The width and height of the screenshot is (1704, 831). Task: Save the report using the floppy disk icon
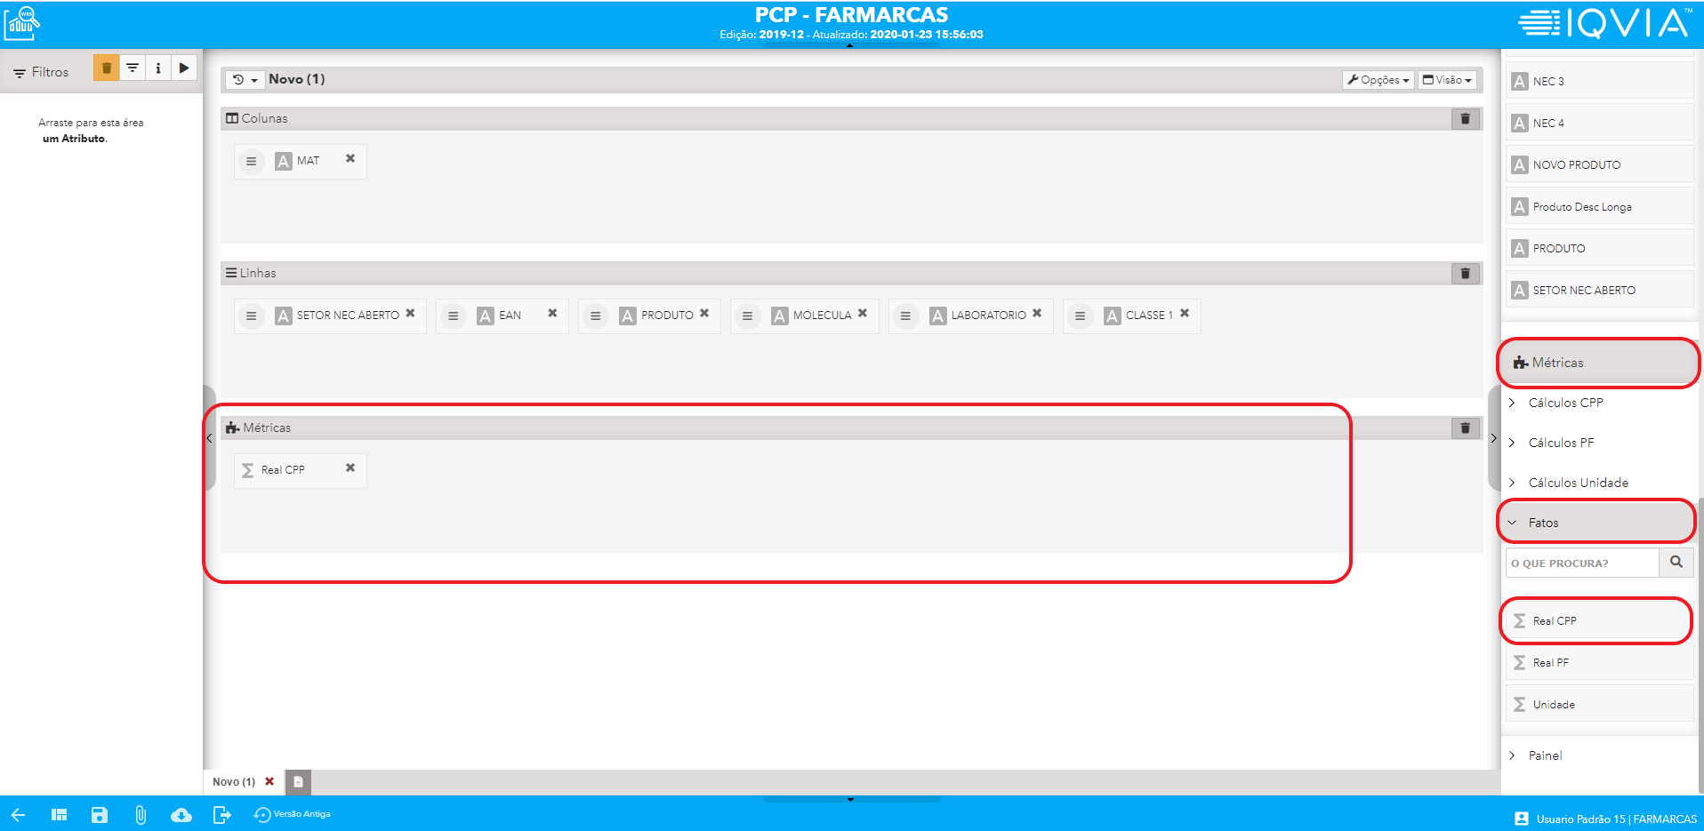(x=100, y=815)
